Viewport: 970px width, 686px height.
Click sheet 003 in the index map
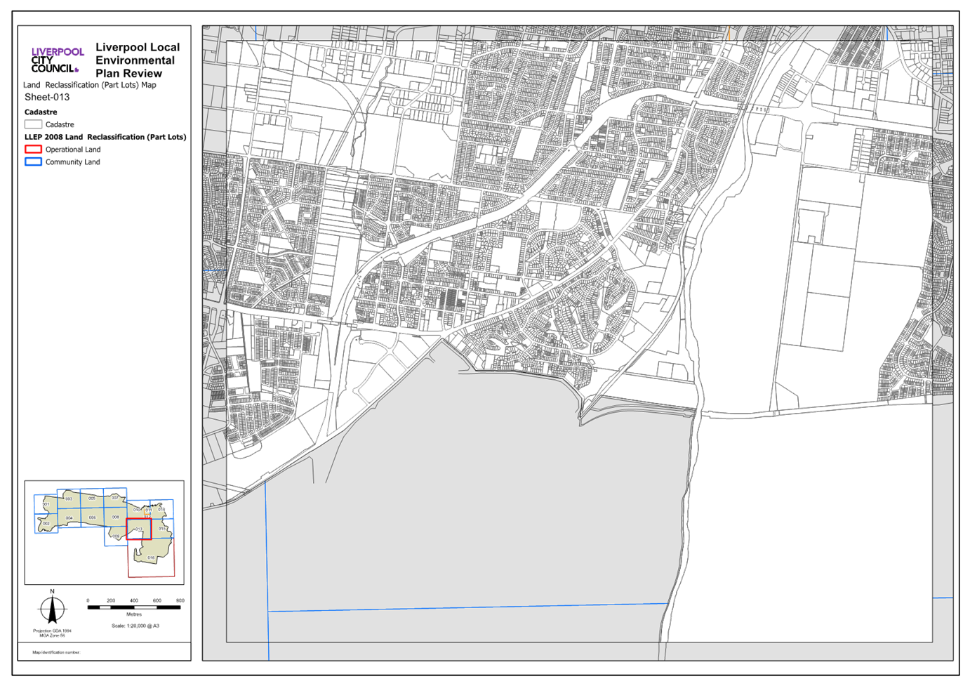(69, 499)
